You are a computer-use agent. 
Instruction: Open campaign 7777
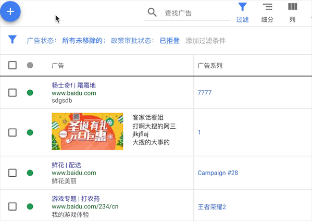coord(205,93)
